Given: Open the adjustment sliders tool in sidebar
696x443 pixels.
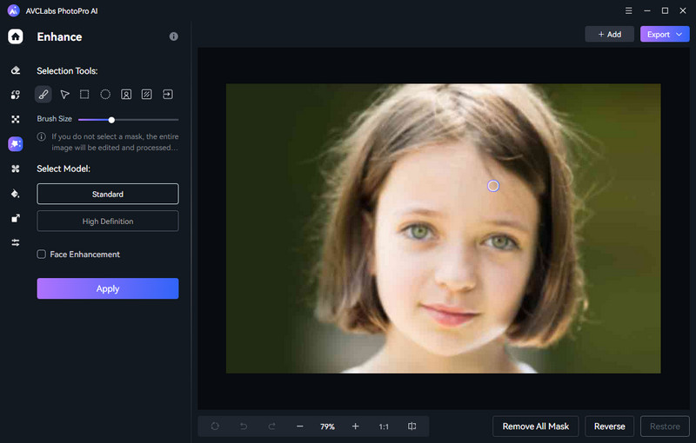Looking at the screenshot, I should click(16, 242).
